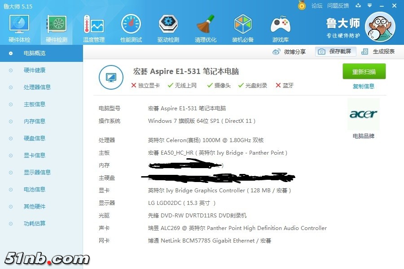Click the 复制信息 copy info link

click(364, 86)
